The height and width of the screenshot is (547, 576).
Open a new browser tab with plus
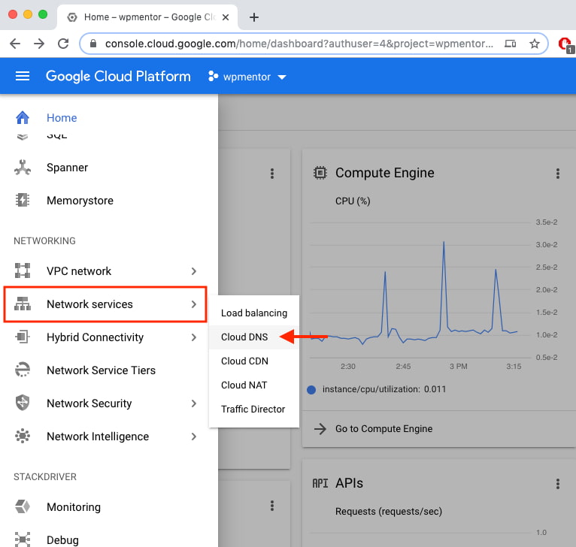pyautogui.click(x=254, y=17)
